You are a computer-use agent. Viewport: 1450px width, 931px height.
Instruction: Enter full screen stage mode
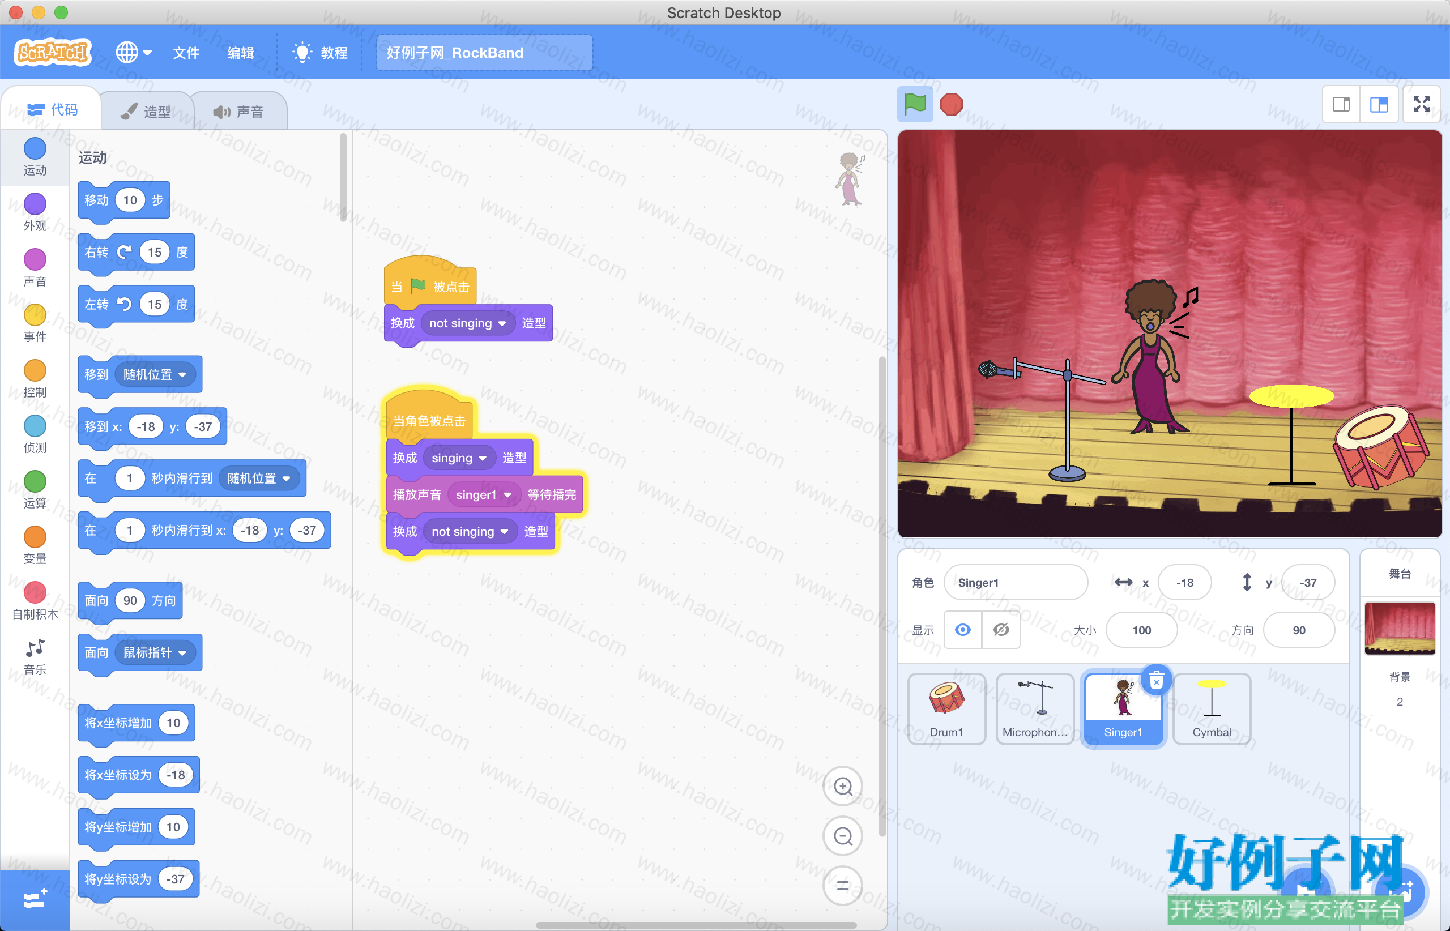click(x=1422, y=105)
